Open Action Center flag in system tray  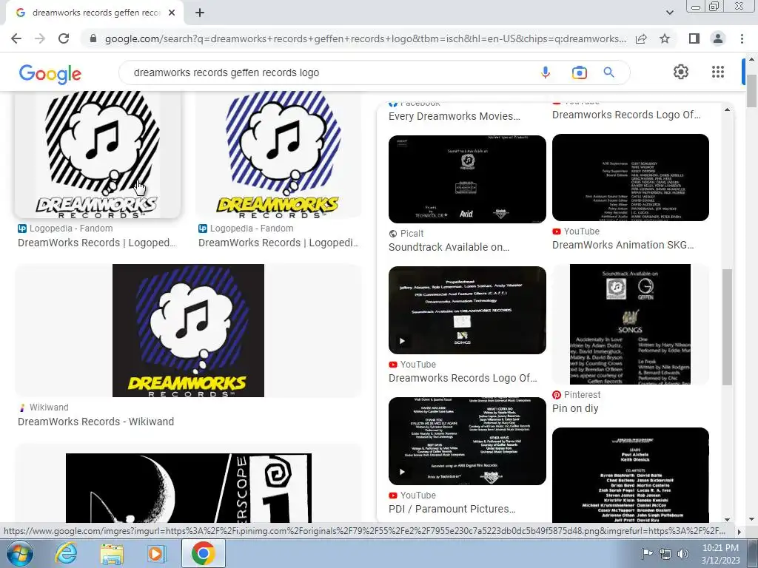pos(646,554)
